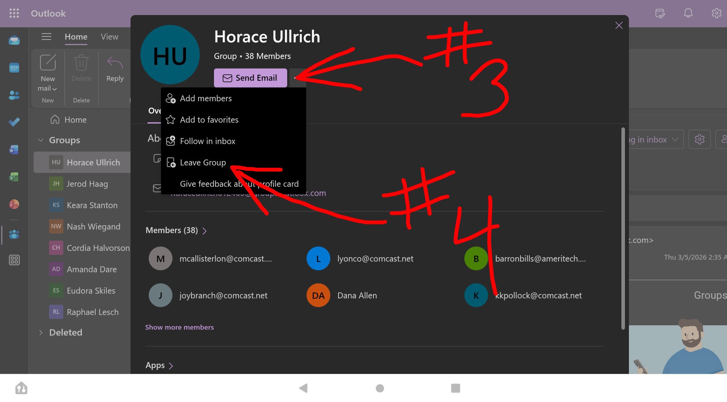Click Android home circle button

point(380,388)
